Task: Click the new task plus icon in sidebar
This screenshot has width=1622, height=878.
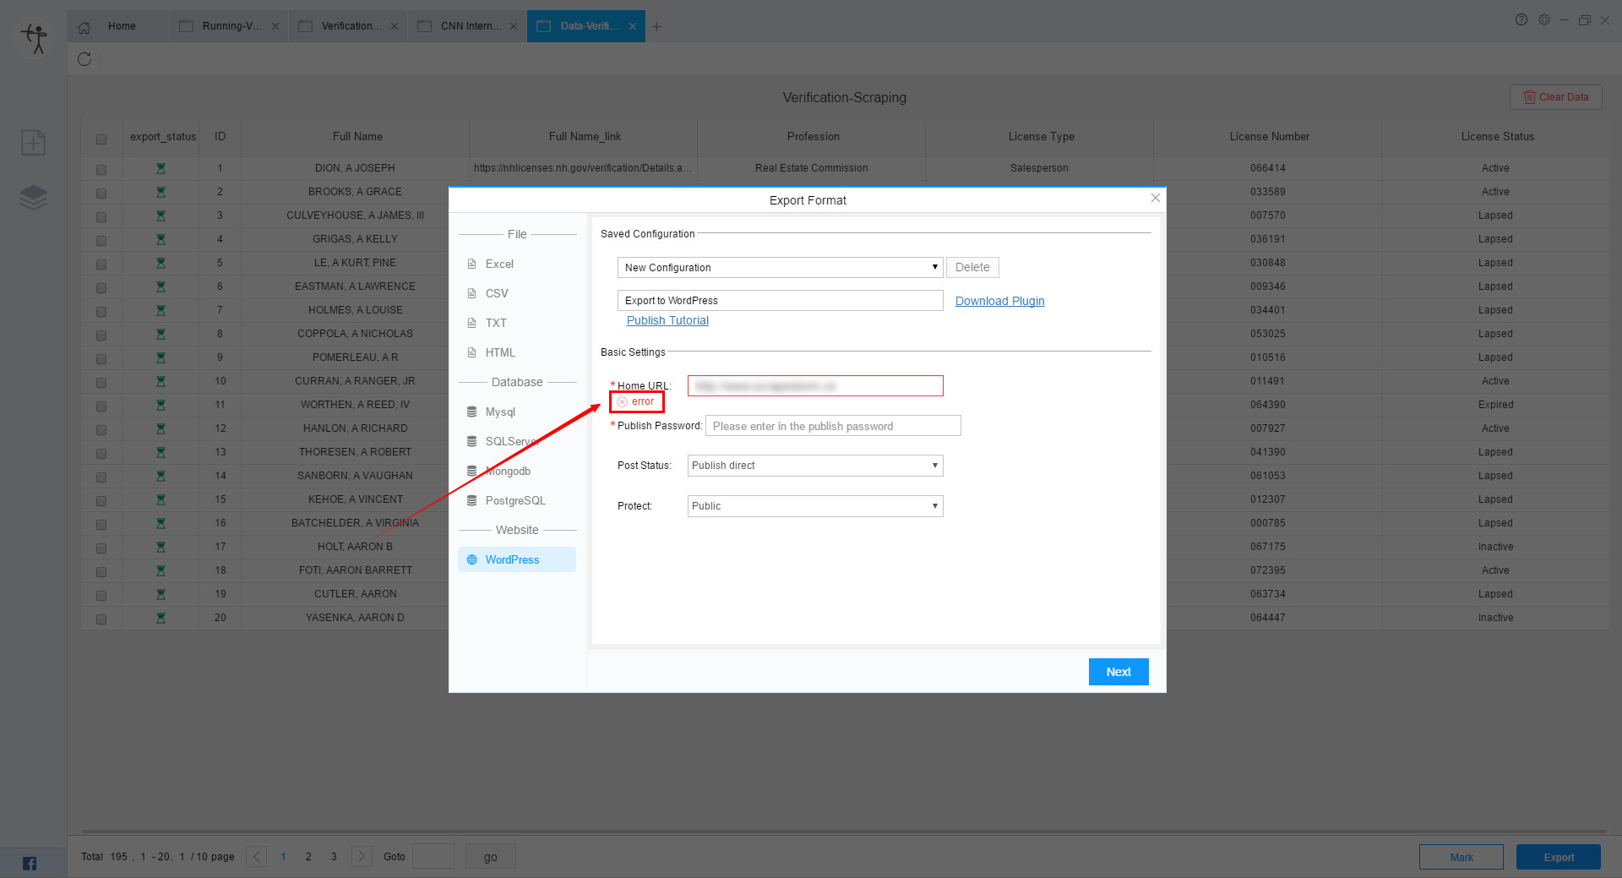Action: pos(34,143)
